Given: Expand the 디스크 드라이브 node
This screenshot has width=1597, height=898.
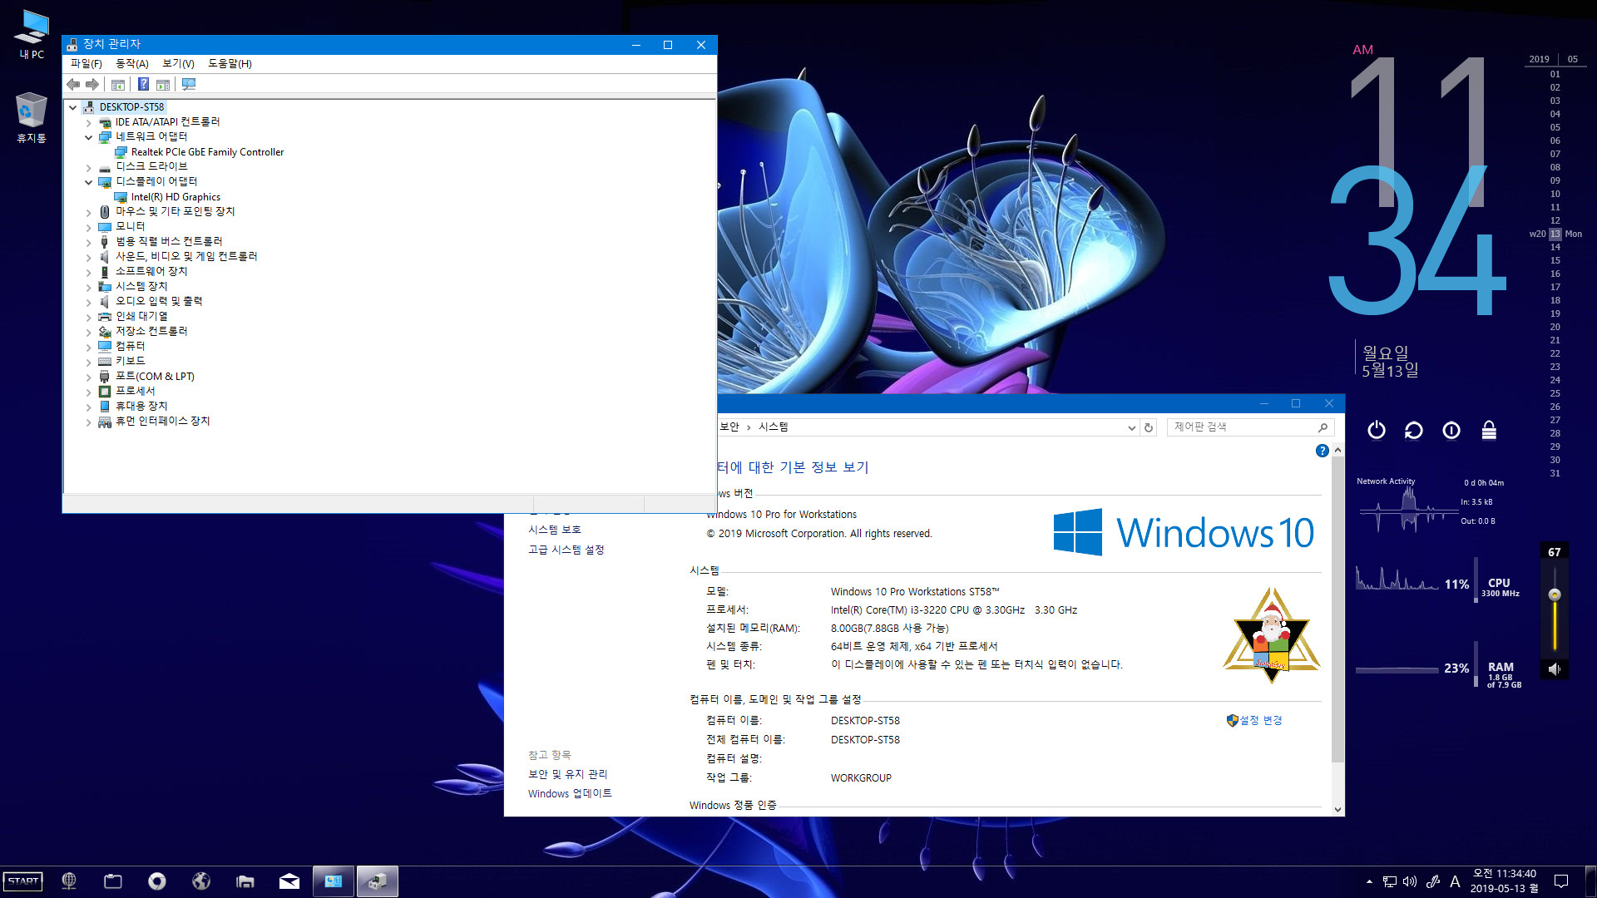Looking at the screenshot, I should click(89, 167).
